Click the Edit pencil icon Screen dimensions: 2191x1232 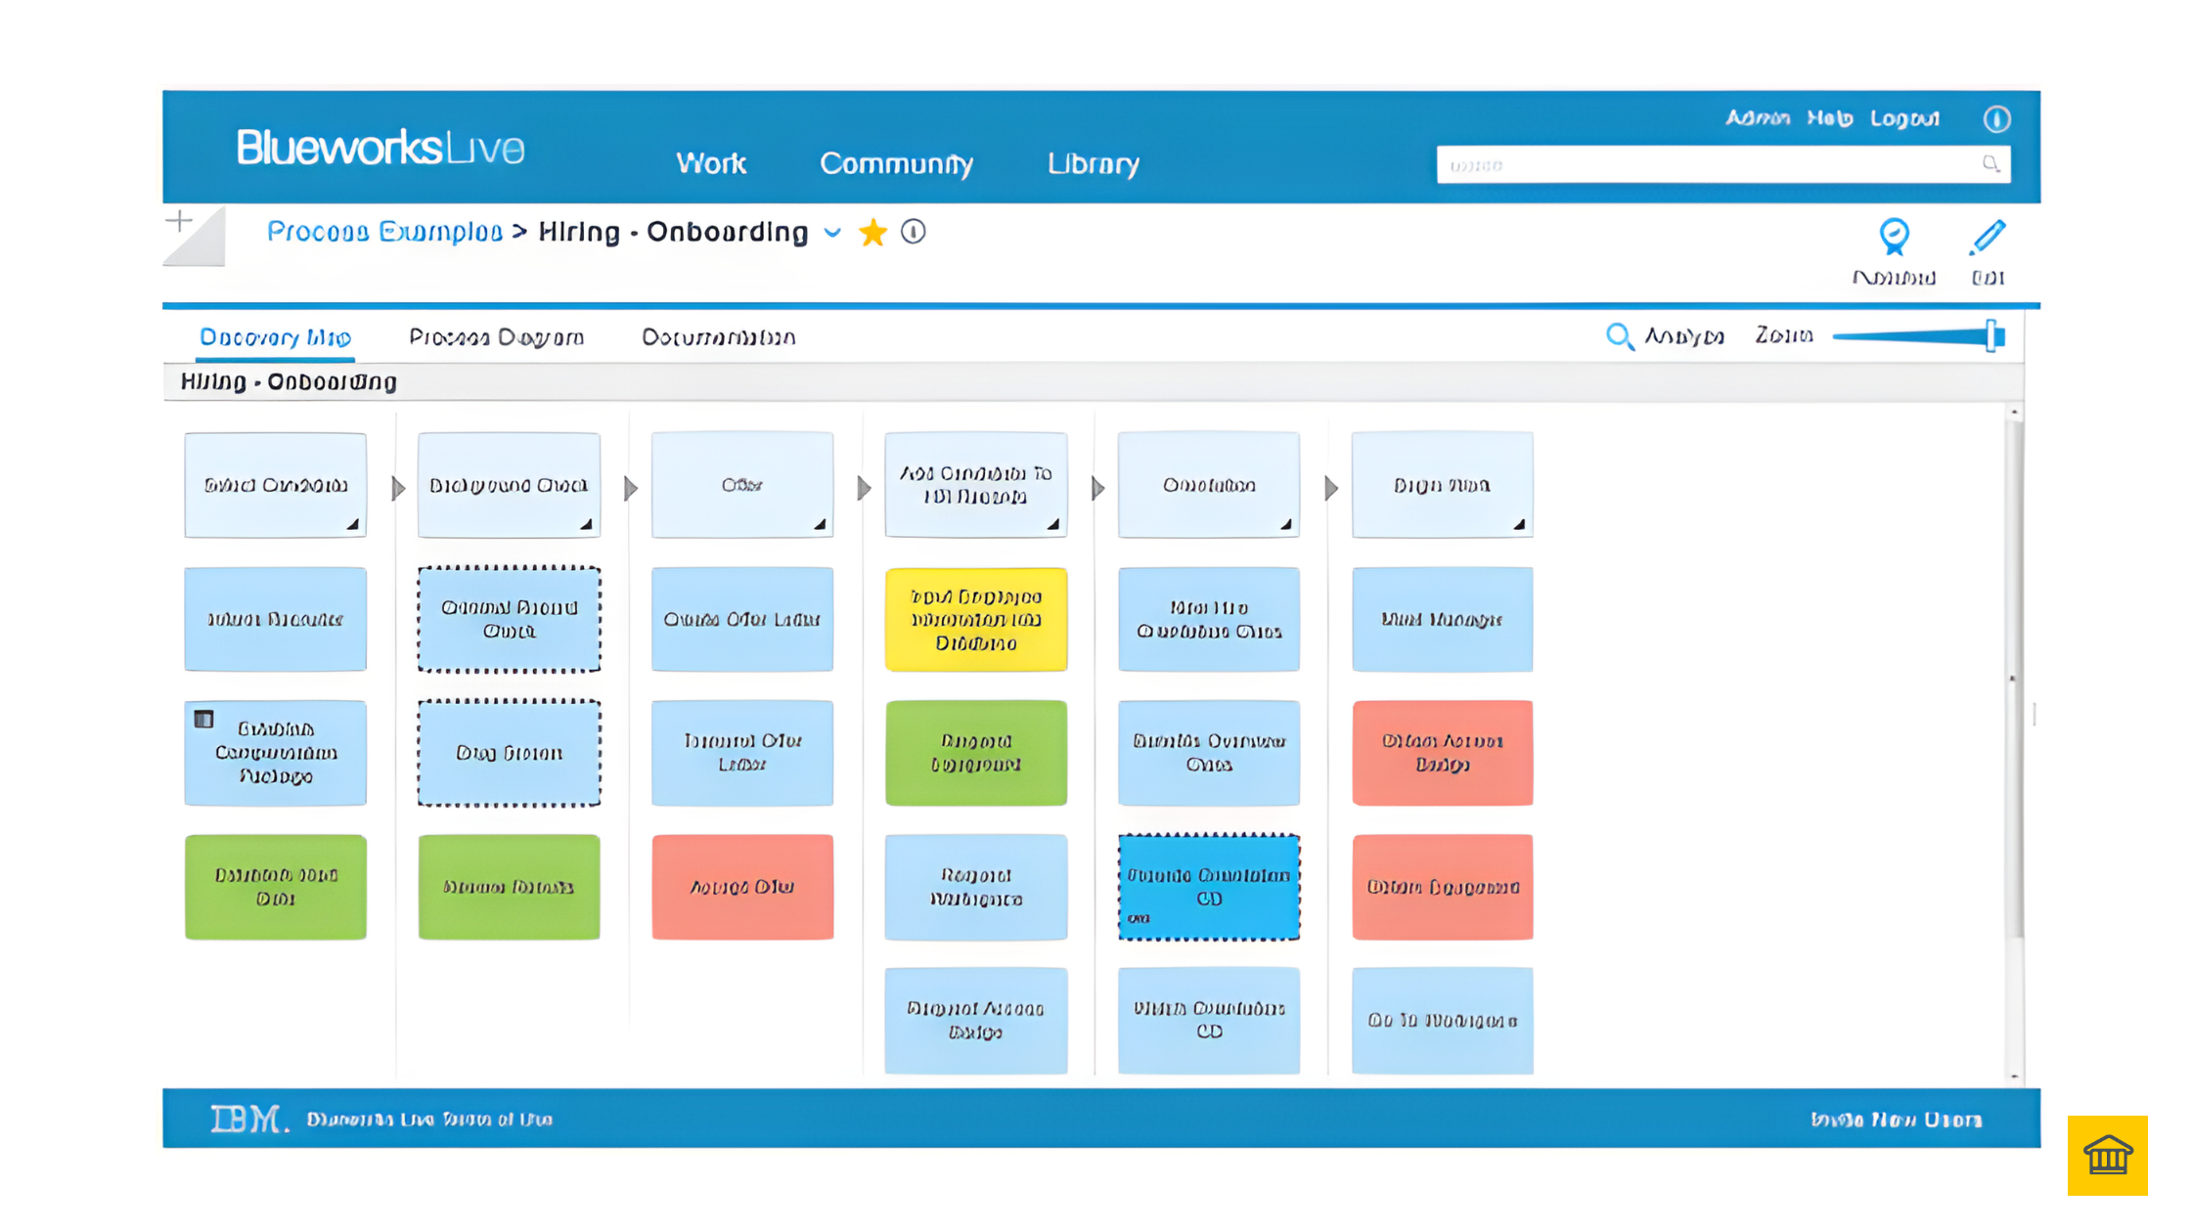[x=1988, y=238]
